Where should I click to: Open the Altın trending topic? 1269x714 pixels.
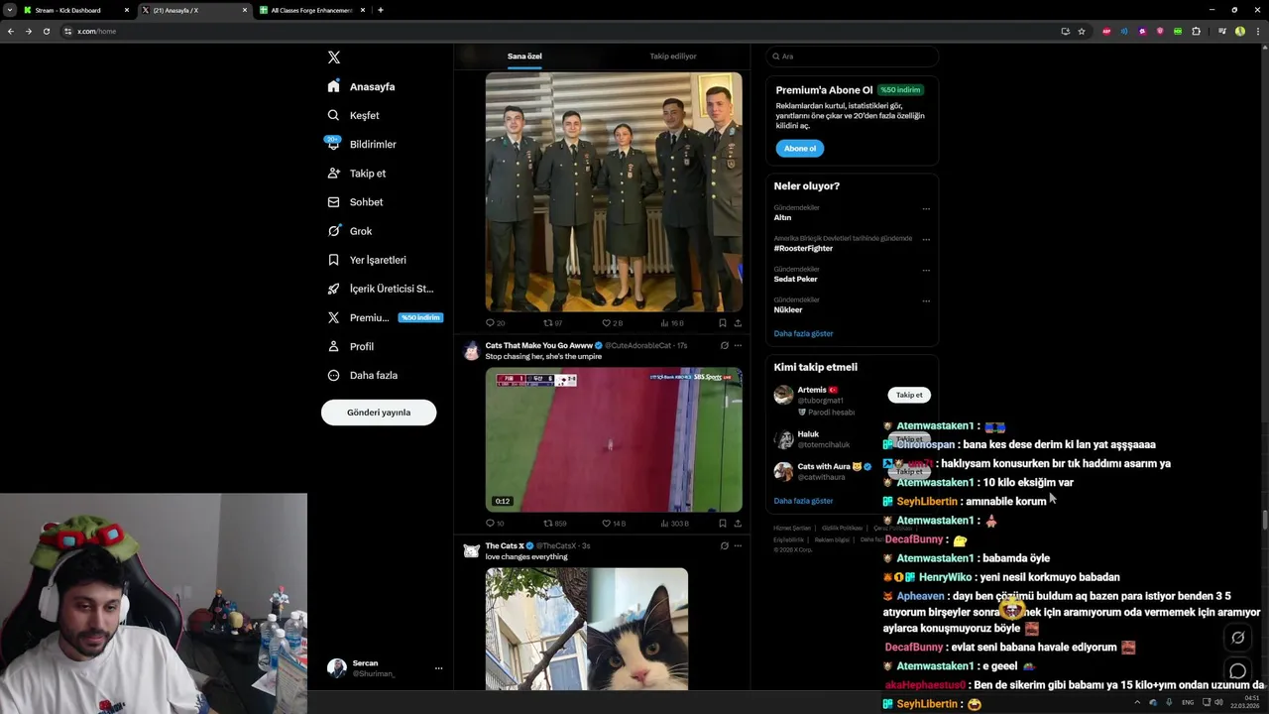[x=783, y=217]
